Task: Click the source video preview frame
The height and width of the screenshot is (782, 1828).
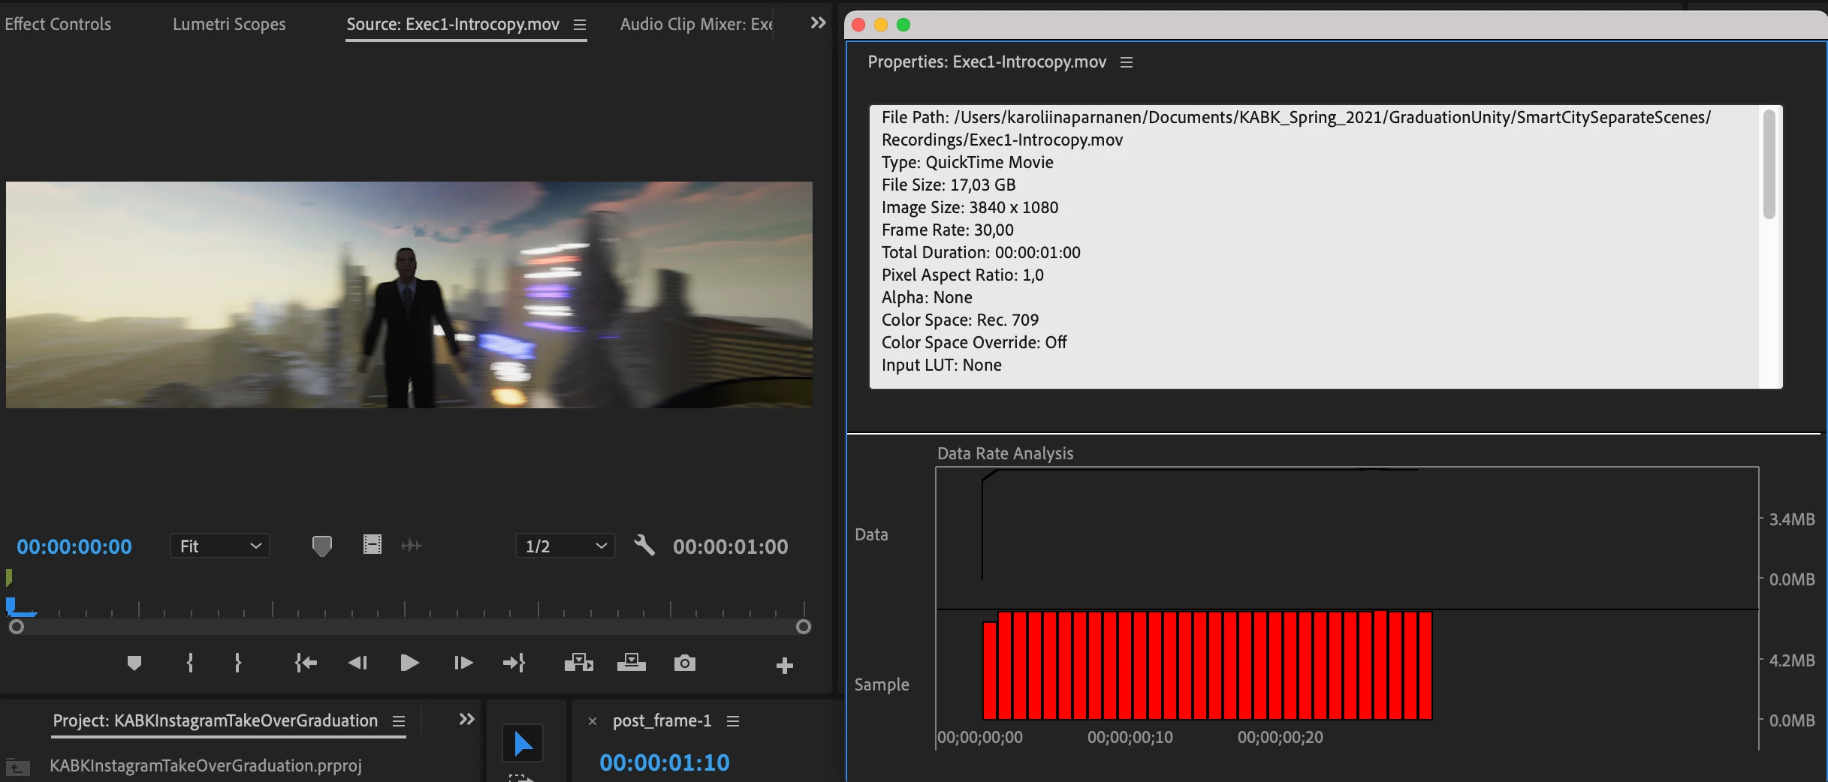Action: point(409,295)
